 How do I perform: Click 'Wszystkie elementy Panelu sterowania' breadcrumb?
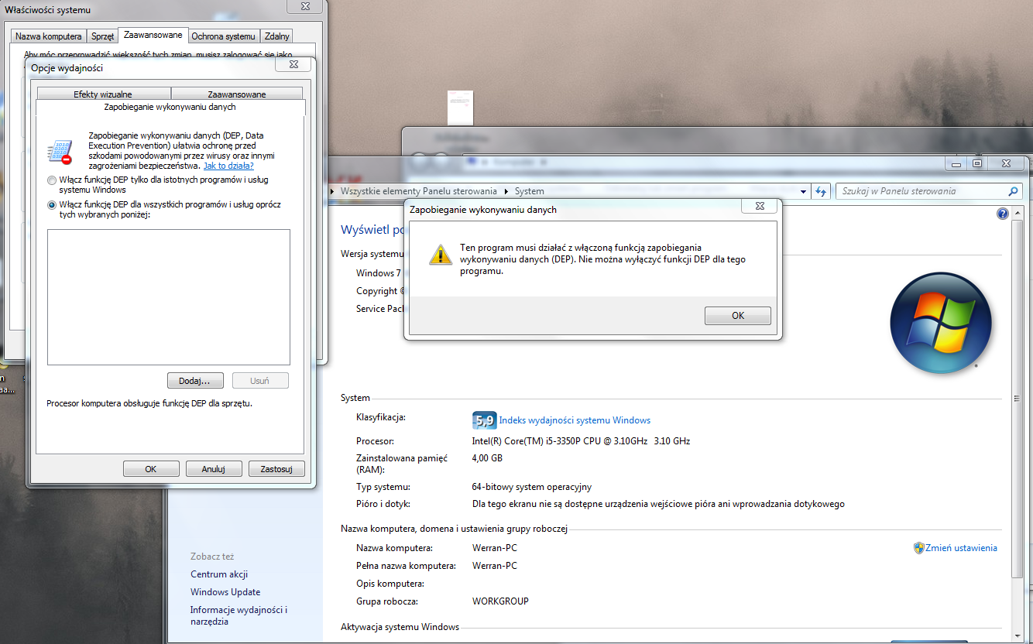click(x=419, y=191)
